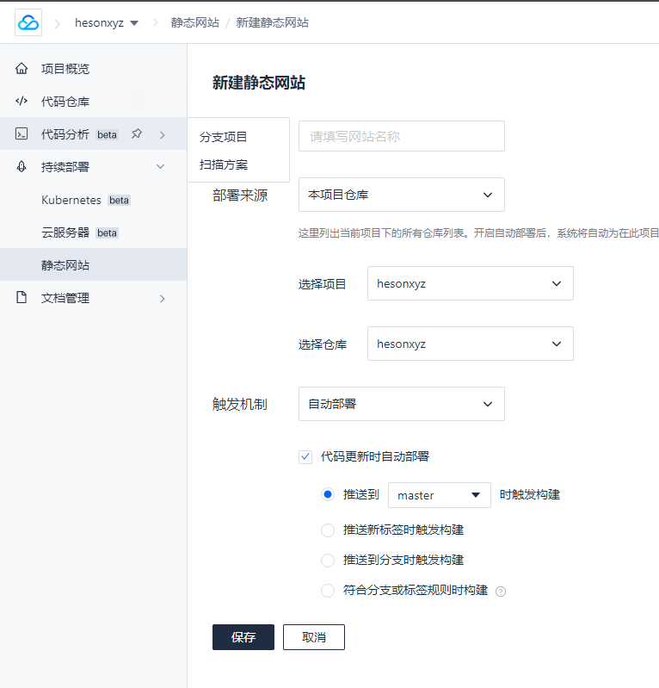Viewport: 659px width, 688px height.
Task: Open 云服务器 beta in the sidebar
Action: (x=94, y=232)
